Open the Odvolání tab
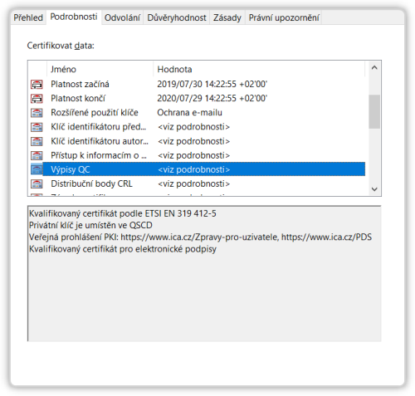Screen dimensions: 415x396 click(122, 17)
